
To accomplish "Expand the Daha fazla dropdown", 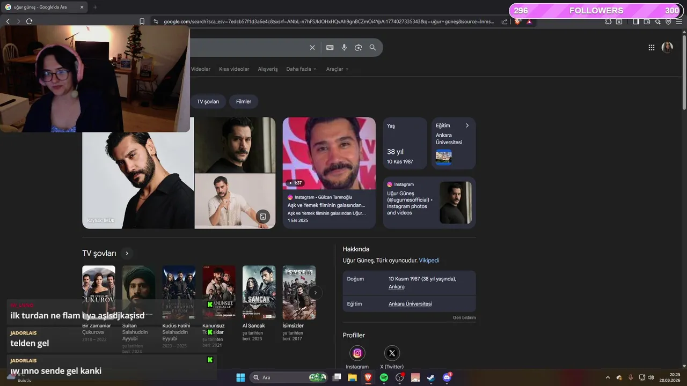I will (301, 69).
